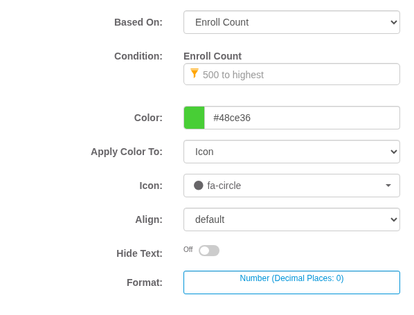The image size is (414, 315).
Task: Open the Align default dropdown
Action: click(291, 219)
